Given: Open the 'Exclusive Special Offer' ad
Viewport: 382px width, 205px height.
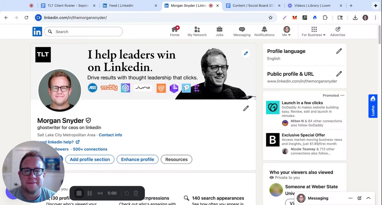Looking at the screenshot, I should 303,135.
